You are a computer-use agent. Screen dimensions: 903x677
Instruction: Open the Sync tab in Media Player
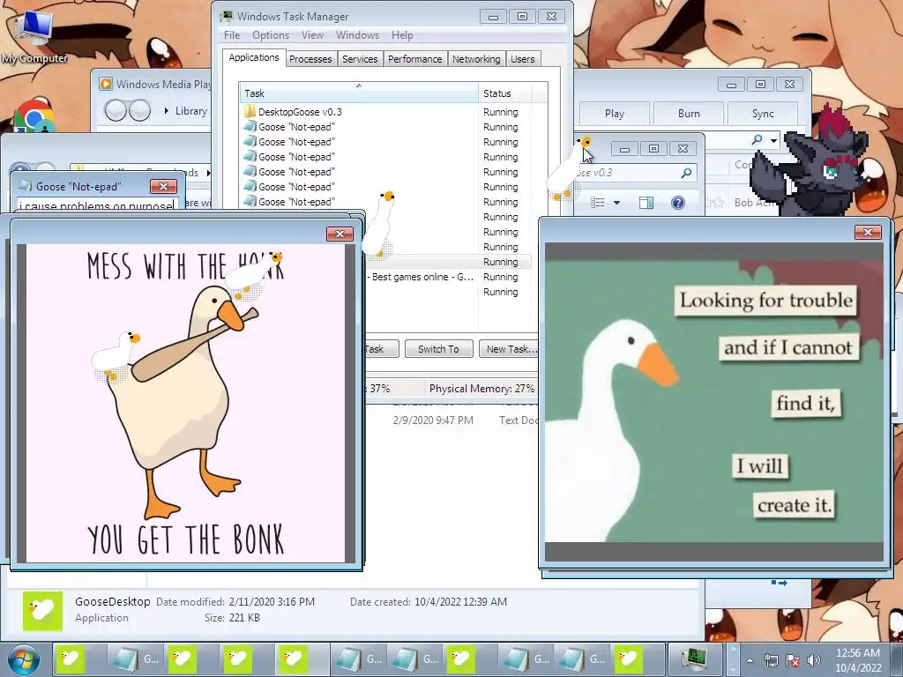coord(763,114)
